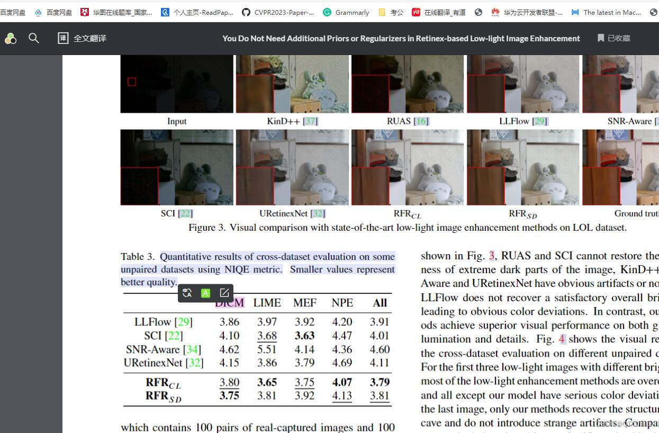Open the 个人主页-ReadPaper bookmark
The height and width of the screenshot is (433, 659).
[197, 12]
